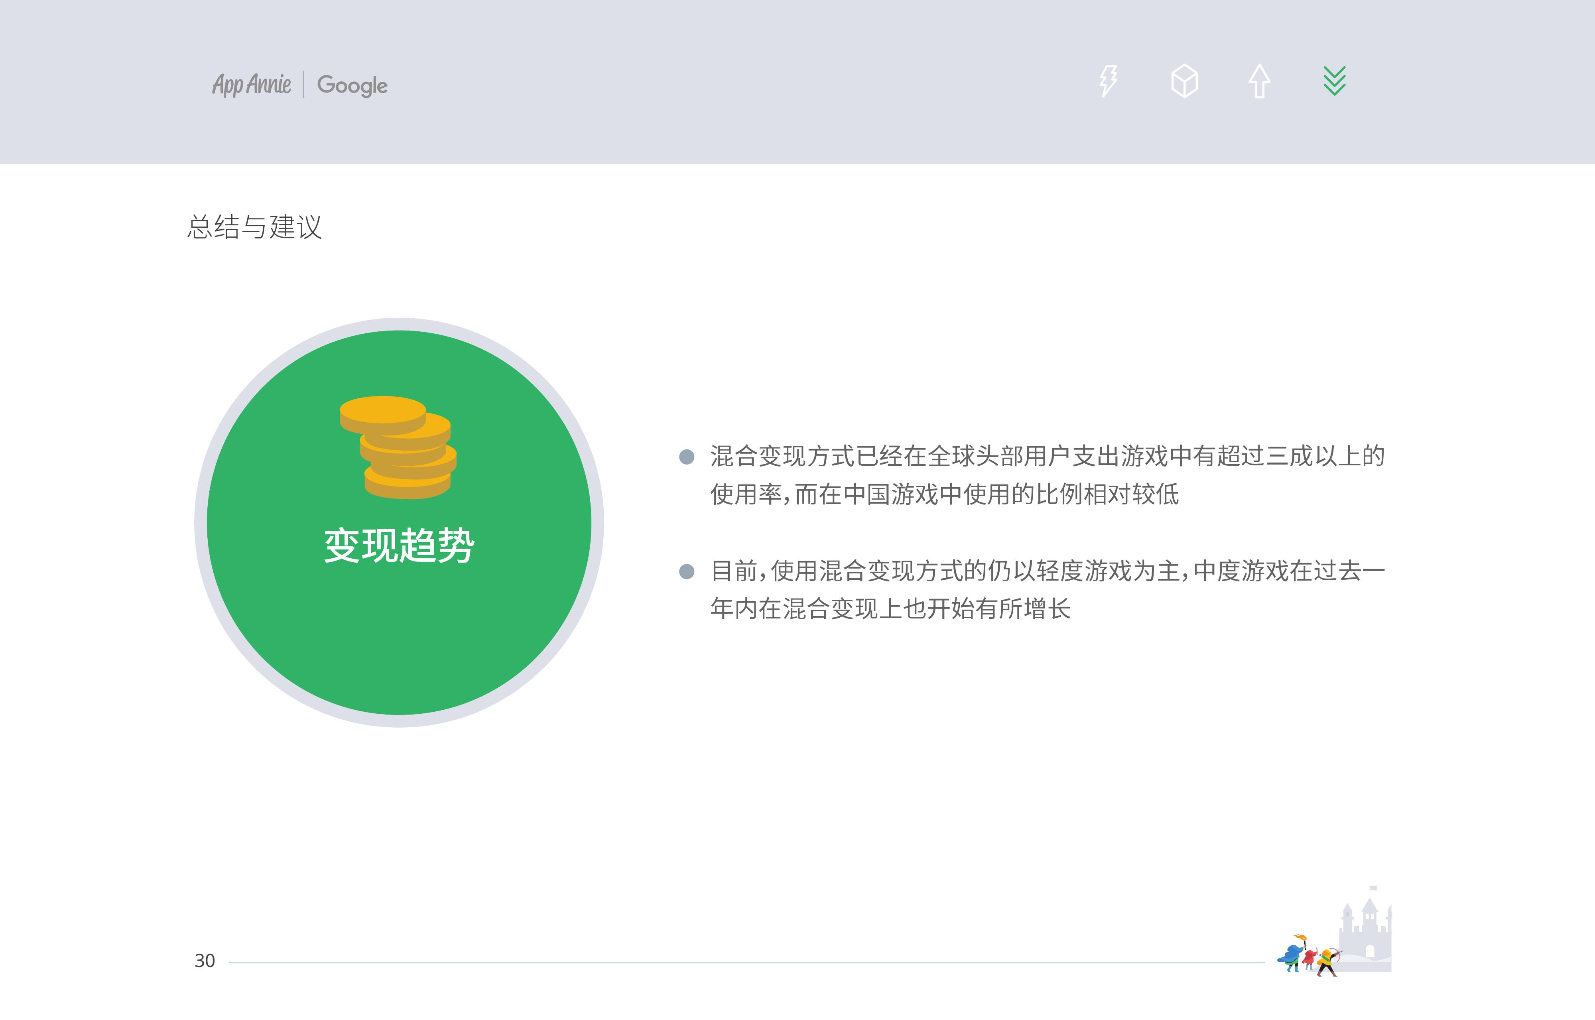Click the upward arrow icon in header
The height and width of the screenshot is (1020, 1595).
1259,81
